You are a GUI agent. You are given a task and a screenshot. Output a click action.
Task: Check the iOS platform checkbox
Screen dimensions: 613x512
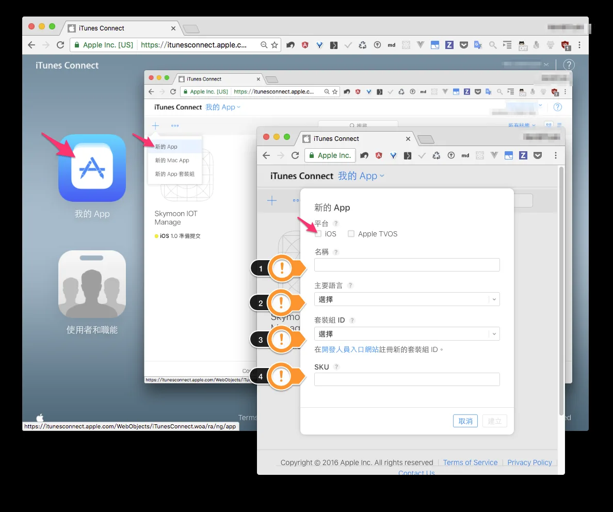pyautogui.click(x=318, y=233)
